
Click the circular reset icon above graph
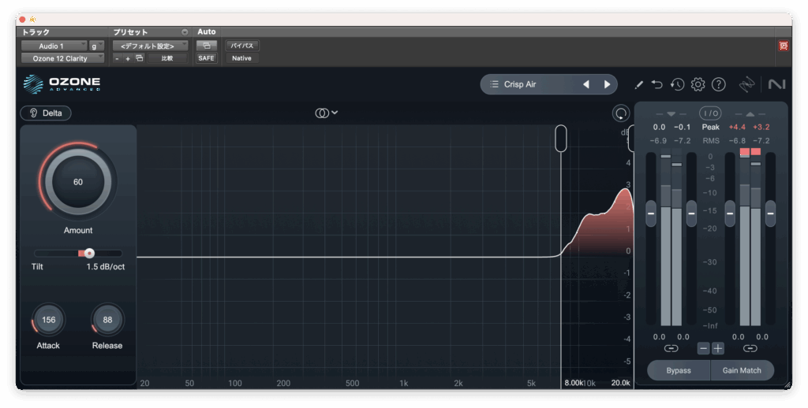pos(621,113)
